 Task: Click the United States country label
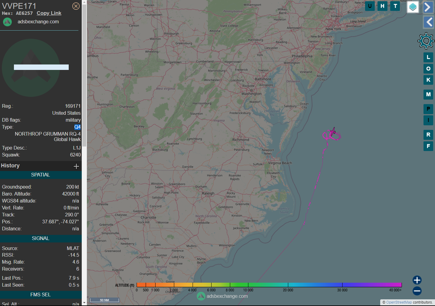coord(66,113)
